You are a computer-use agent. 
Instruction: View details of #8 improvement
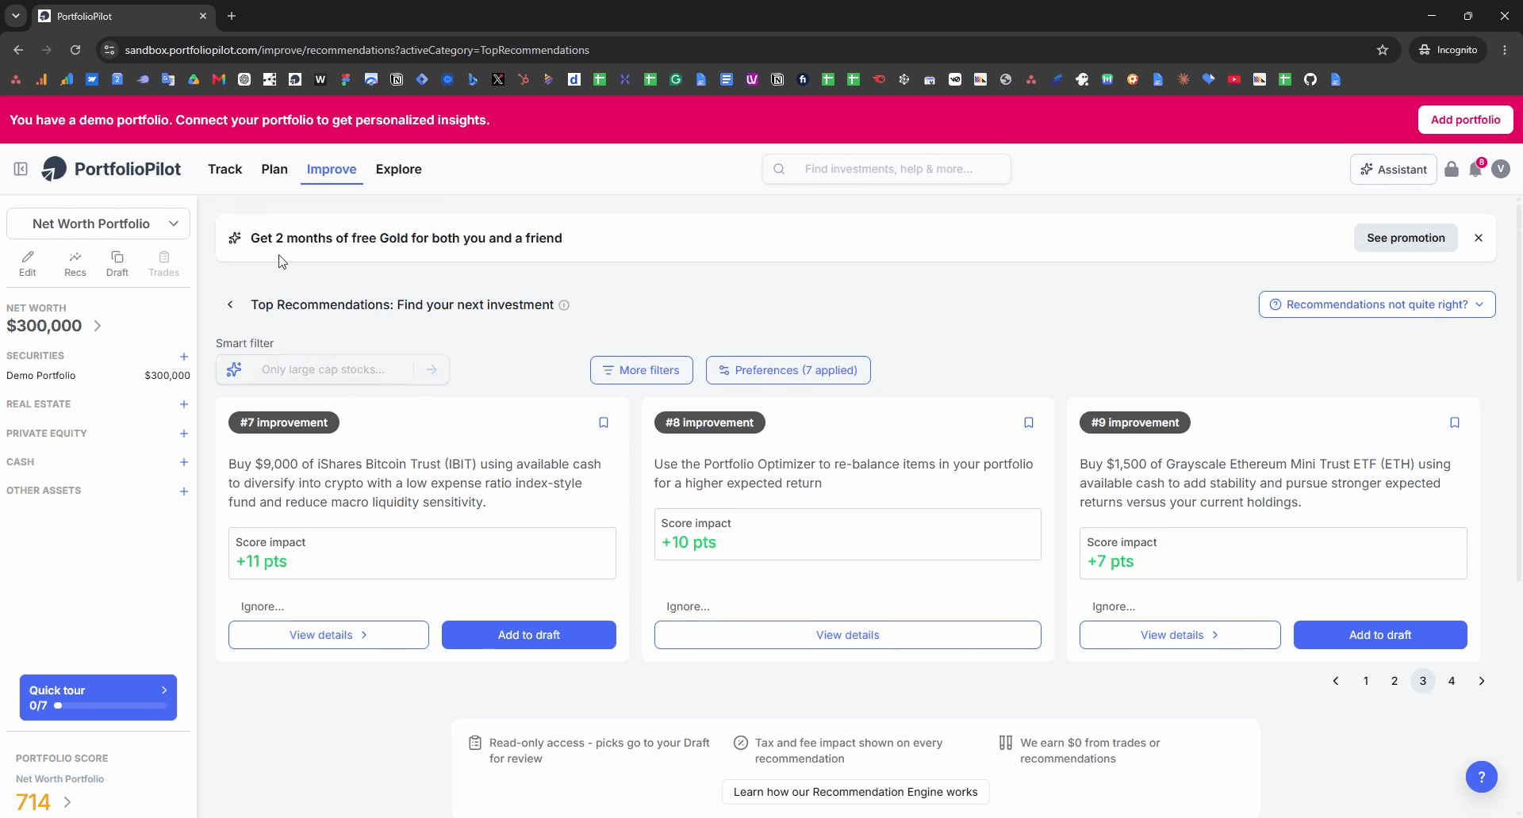click(847, 635)
